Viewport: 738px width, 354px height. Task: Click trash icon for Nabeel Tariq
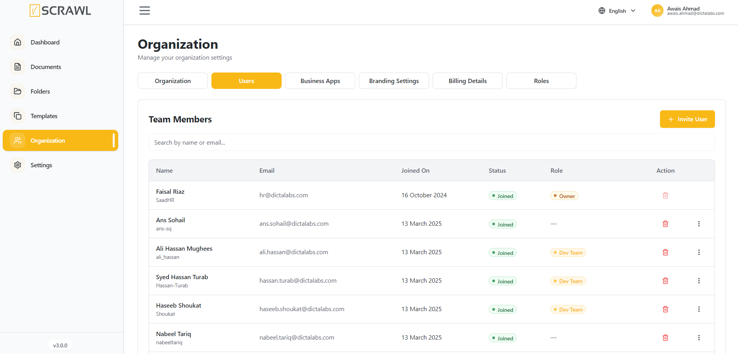[x=665, y=338]
